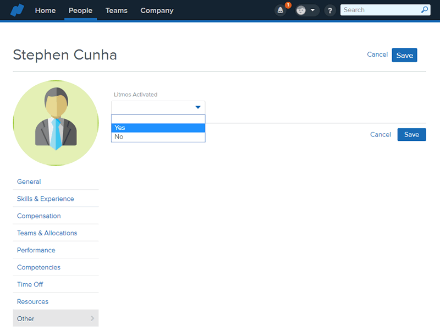Select the Other section tab
The width and height of the screenshot is (440, 330).
pos(56,318)
